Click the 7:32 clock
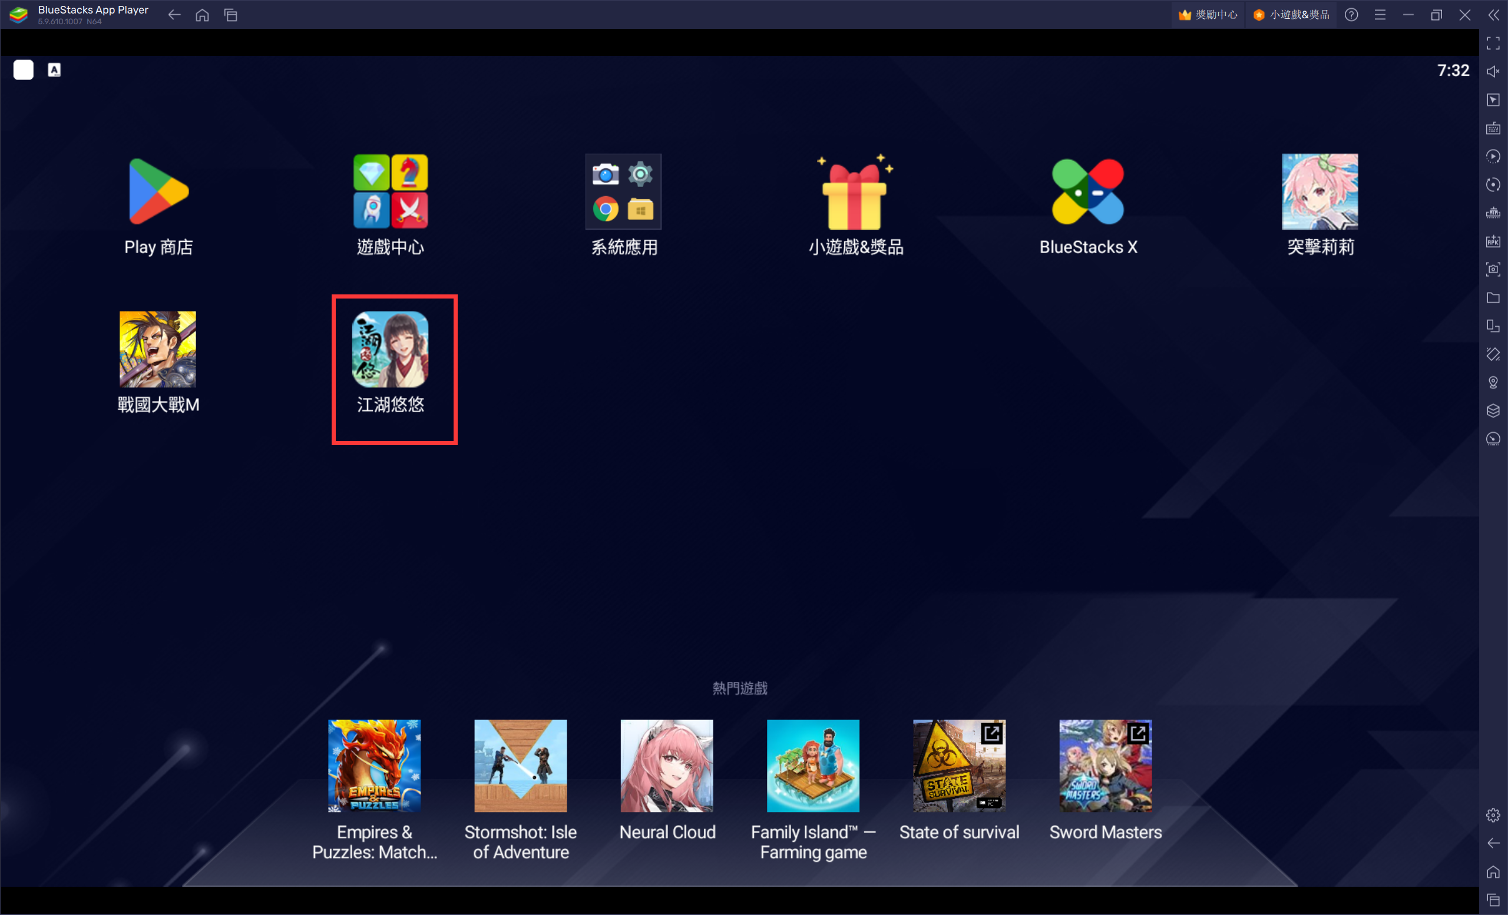The height and width of the screenshot is (915, 1508). [x=1453, y=70]
